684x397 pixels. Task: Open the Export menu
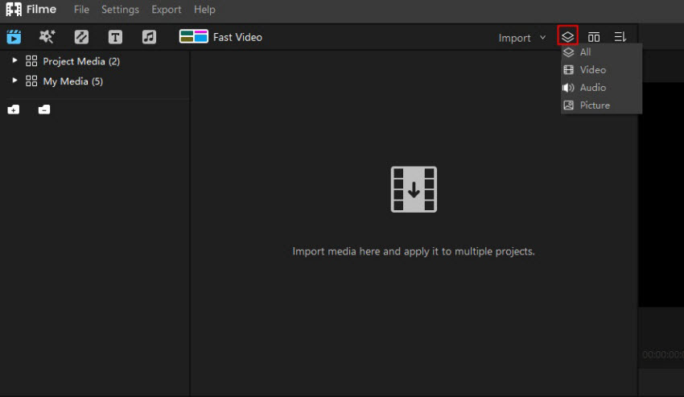tap(167, 9)
